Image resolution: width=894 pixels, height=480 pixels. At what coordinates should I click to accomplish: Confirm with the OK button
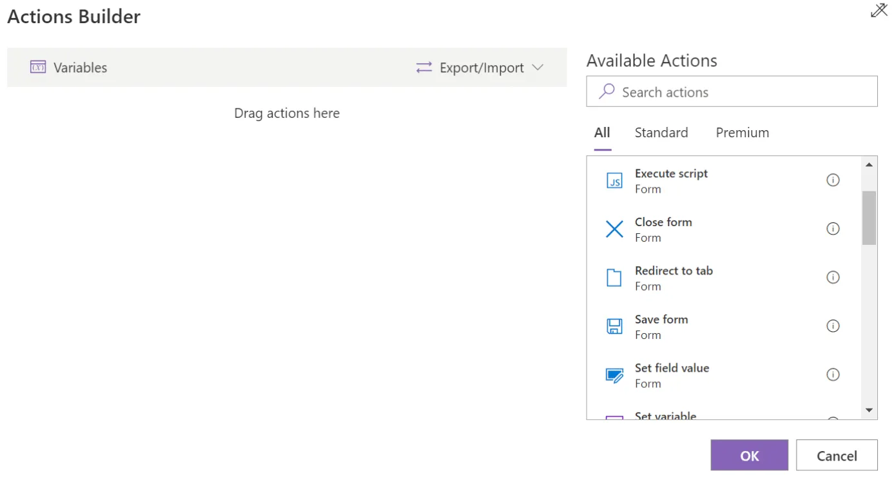pyautogui.click(x=749, y=455)
